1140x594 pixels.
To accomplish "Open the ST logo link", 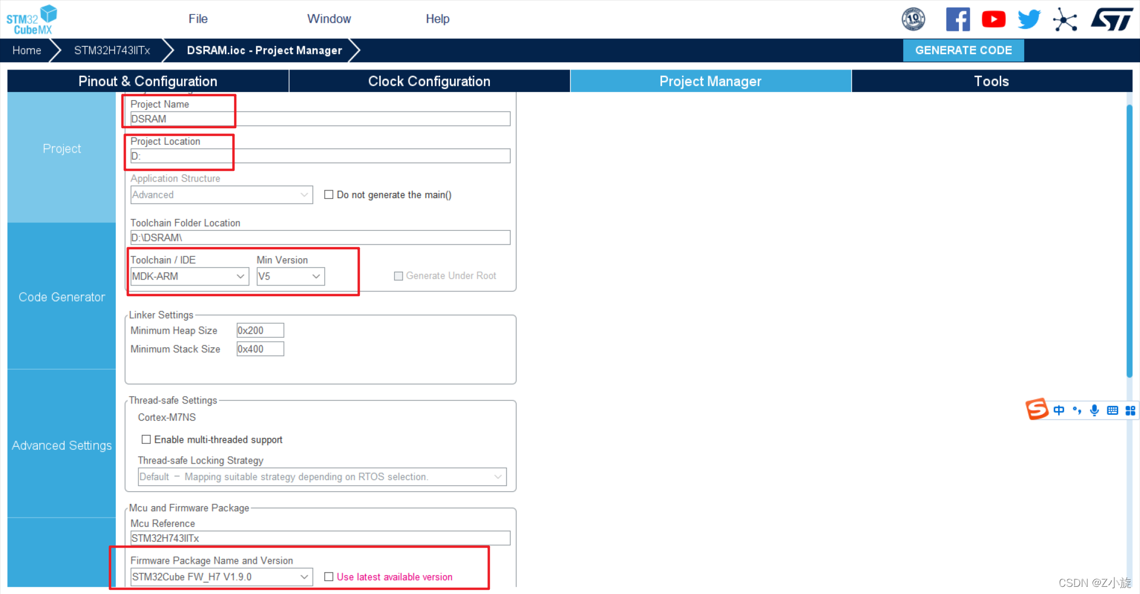I will tap(1111, 19).
